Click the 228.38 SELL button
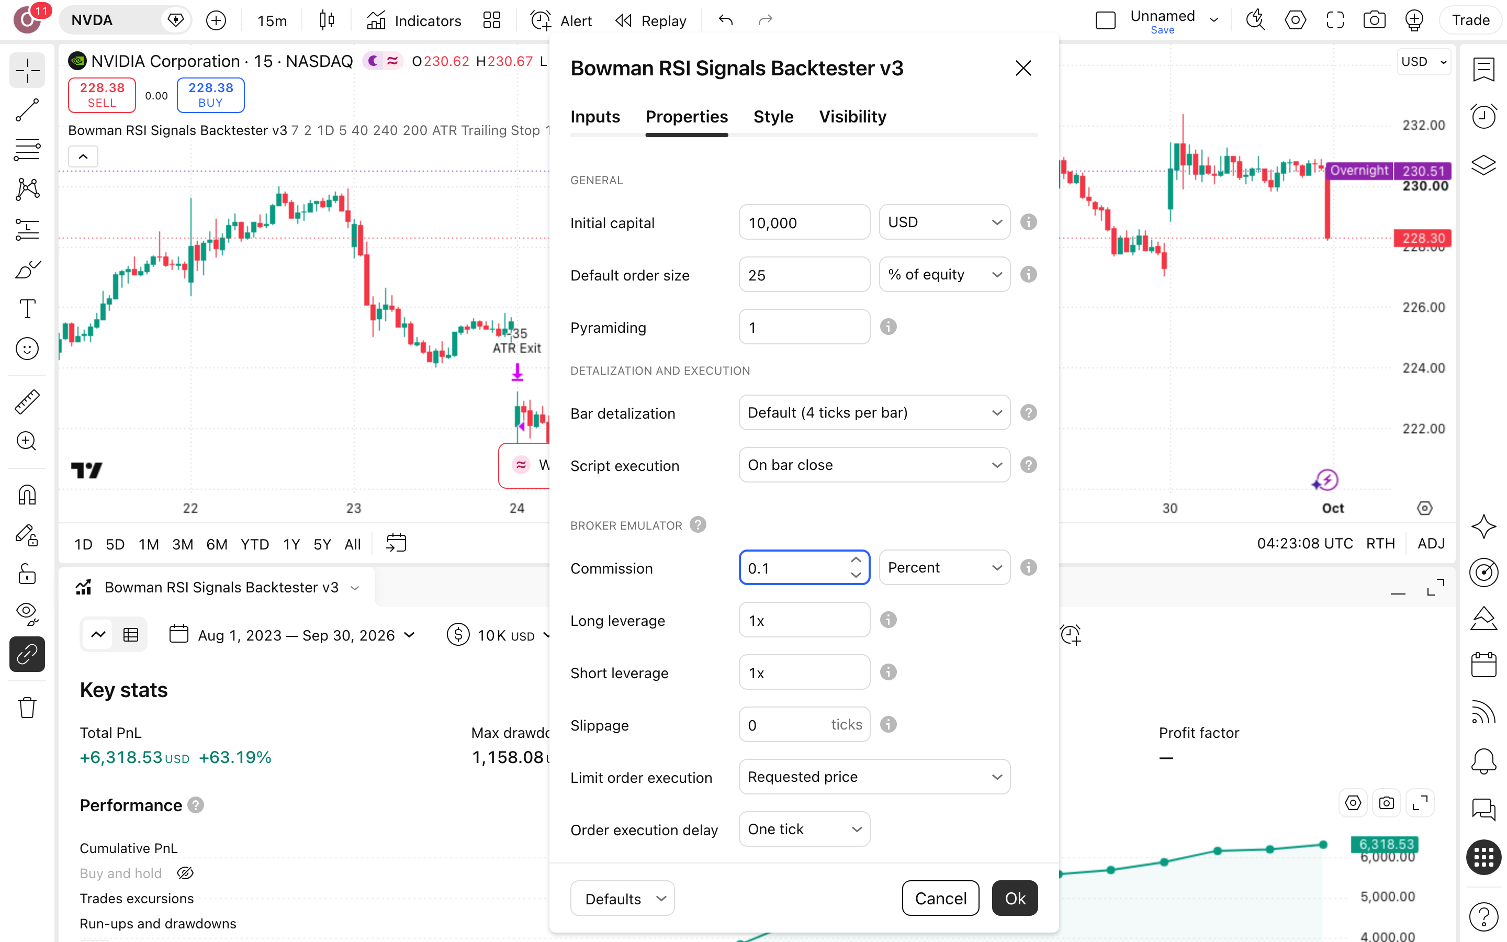The height and width of the screenshot is (942, 1507). pyautogui.click(x=102, y=95)
